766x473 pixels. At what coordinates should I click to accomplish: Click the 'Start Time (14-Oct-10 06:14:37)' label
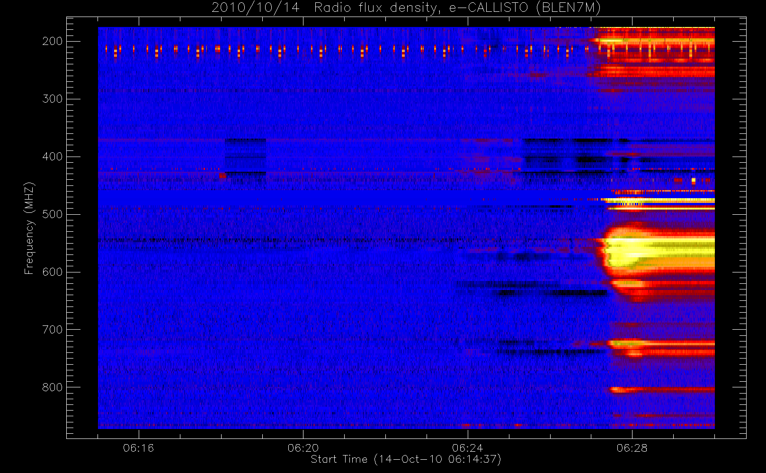[406, 459]
